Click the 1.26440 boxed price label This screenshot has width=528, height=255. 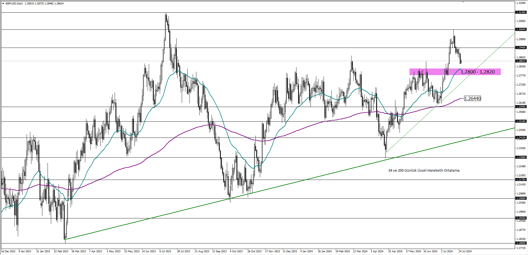pos(472,98)
